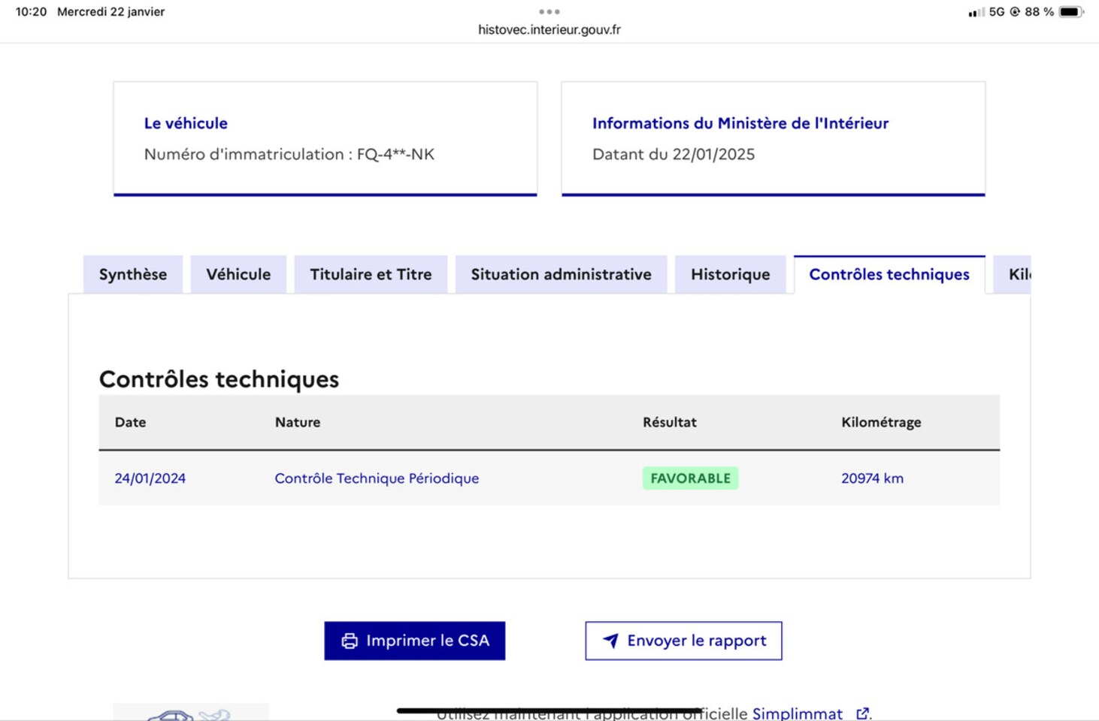
Task: Open the Situation administrative tab
Action: click(x=561, y=275)
